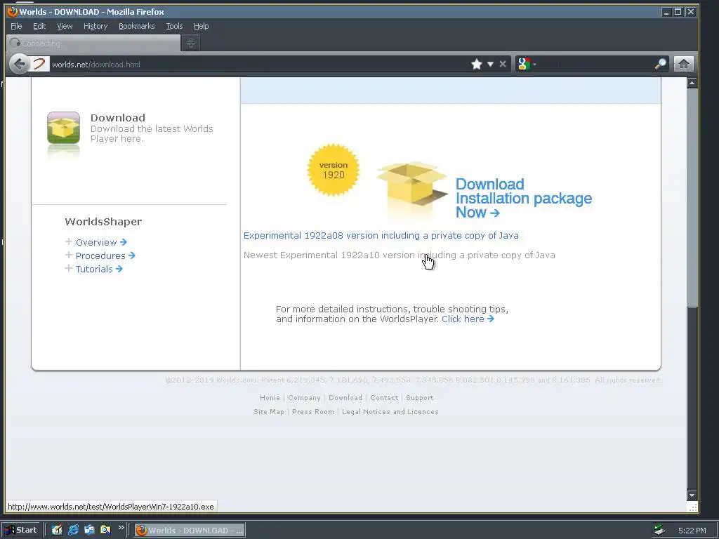This screenshot has width=719, height=539.
Task: Click the system tray icon near clock
Action: pos(659,531)
